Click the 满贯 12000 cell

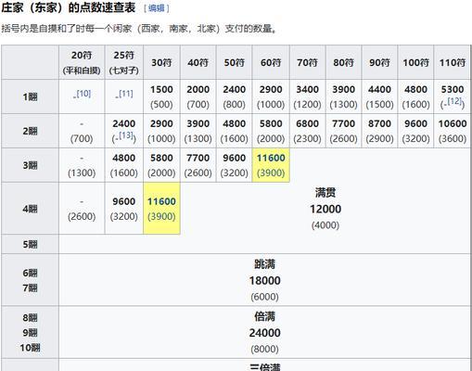(x=325, y=209)
